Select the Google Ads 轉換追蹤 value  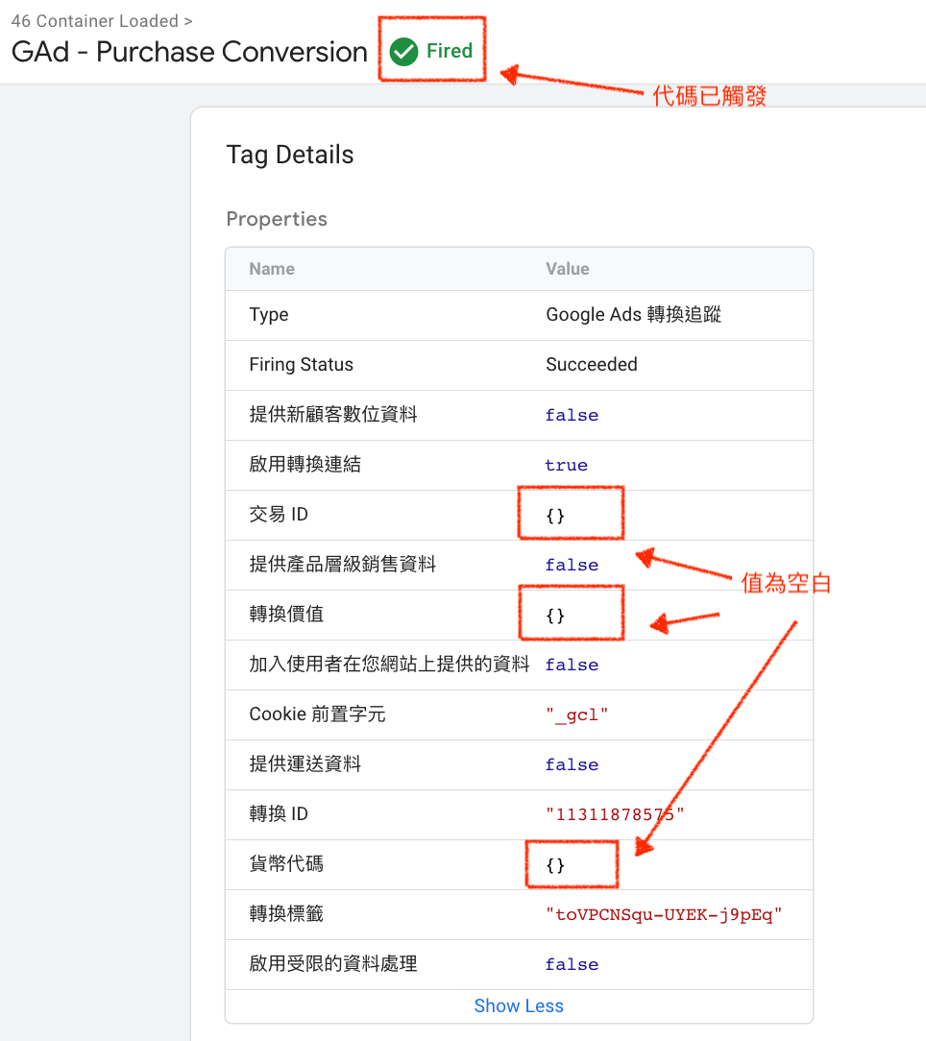(633, 315)
